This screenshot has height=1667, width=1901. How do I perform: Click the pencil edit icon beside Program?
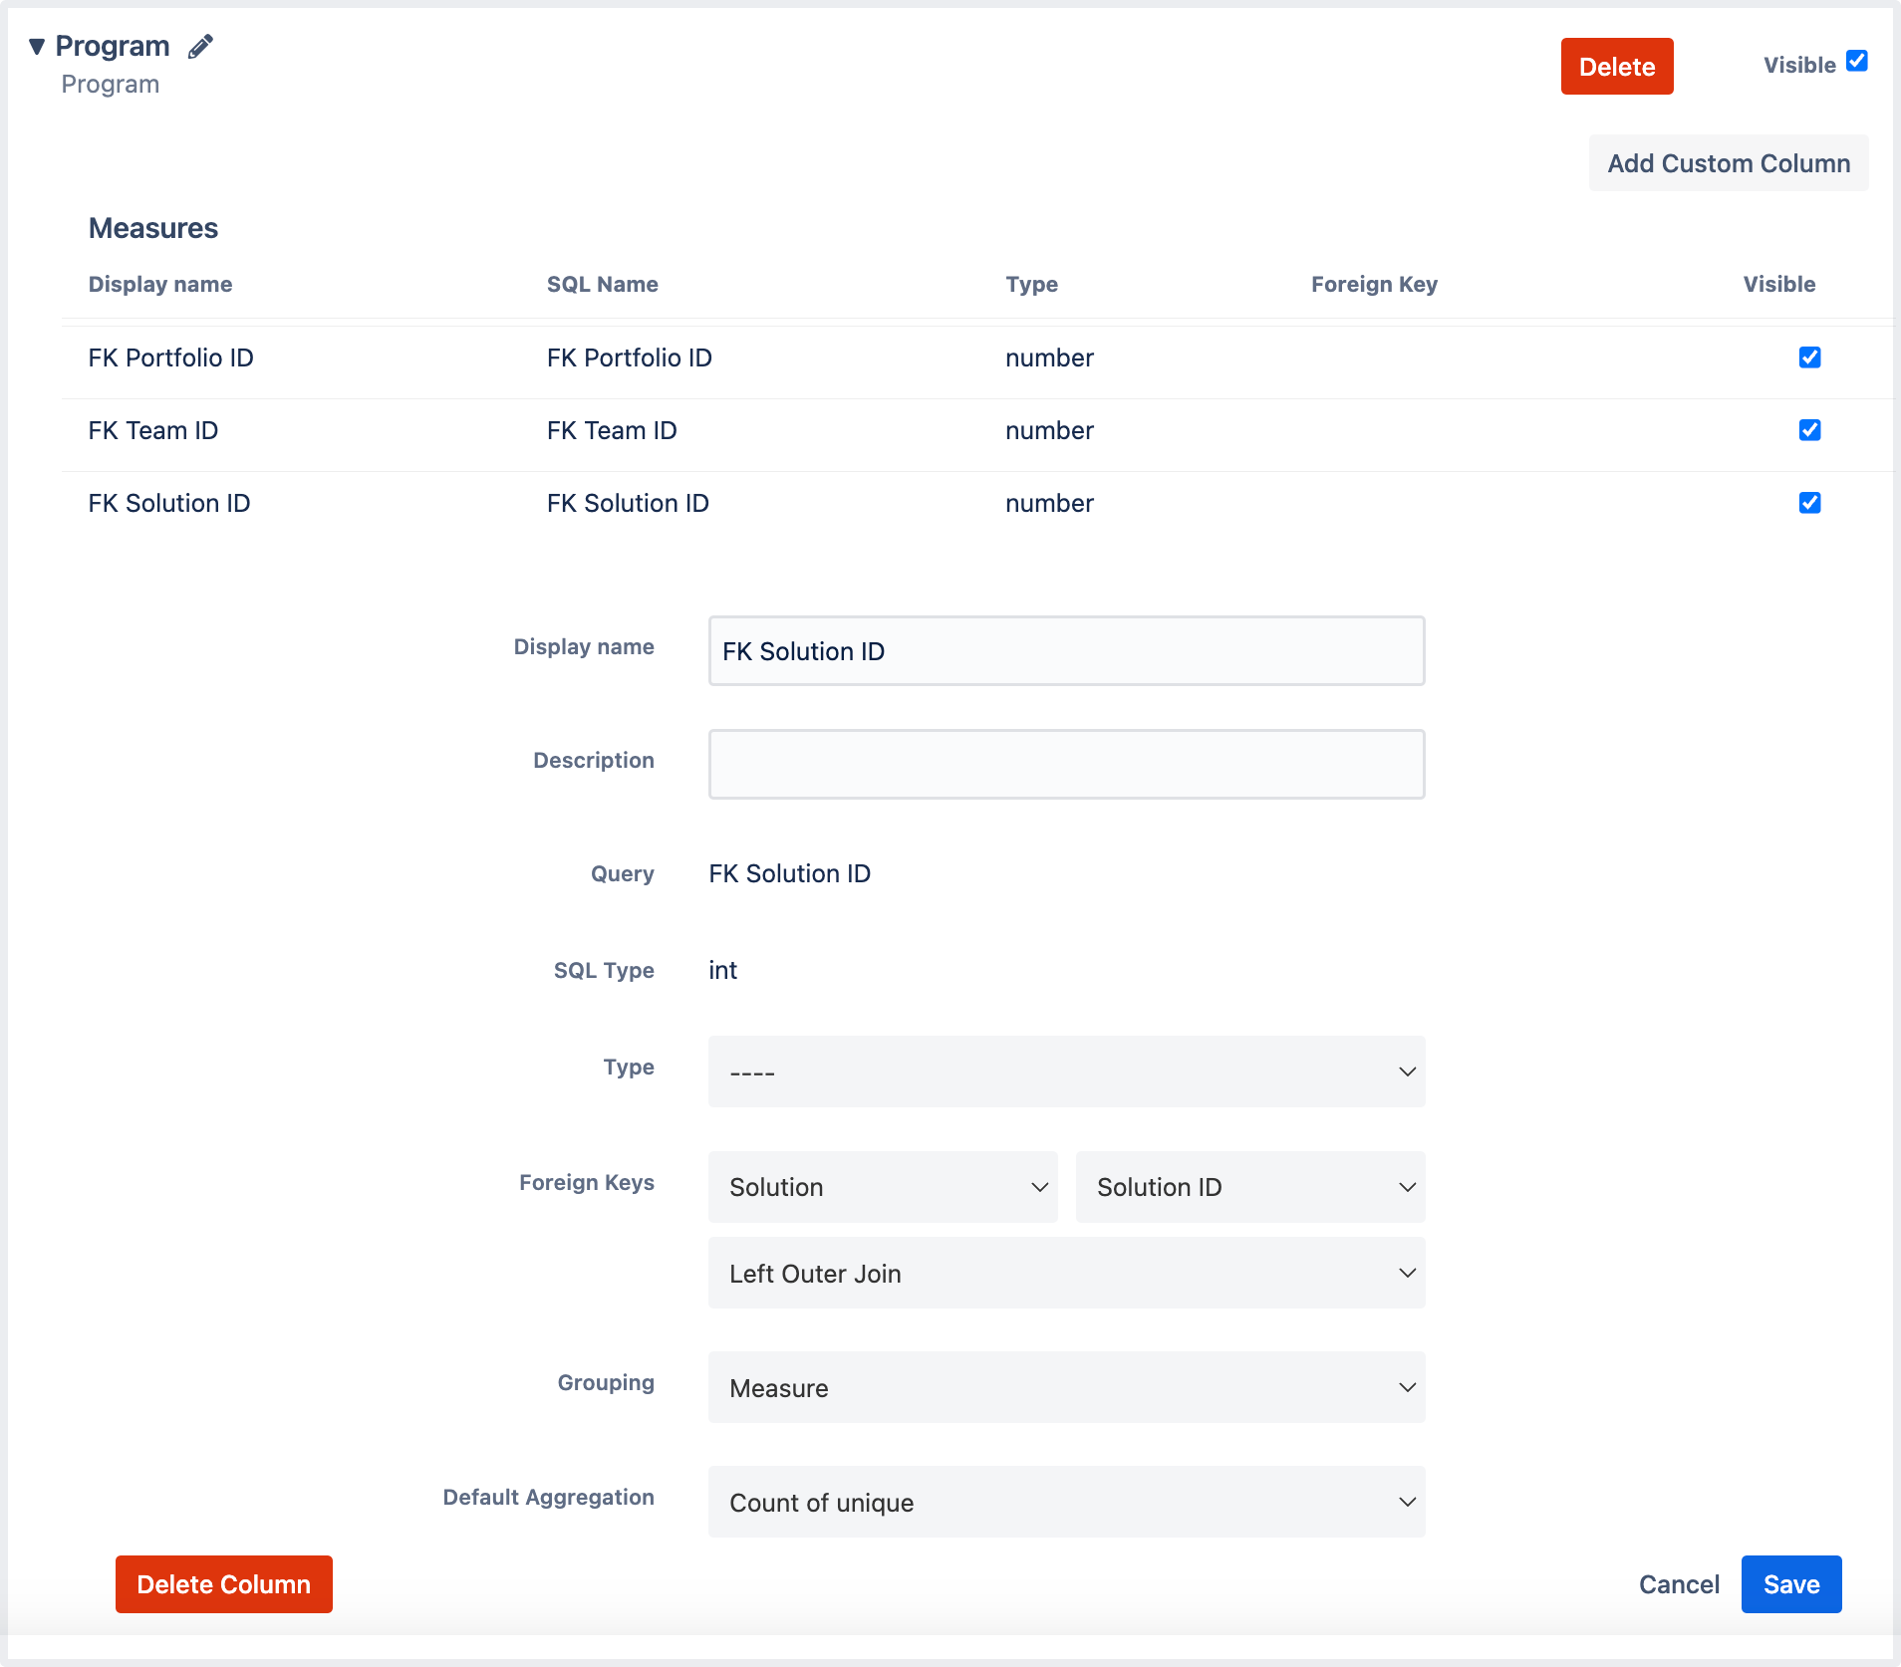200,46
